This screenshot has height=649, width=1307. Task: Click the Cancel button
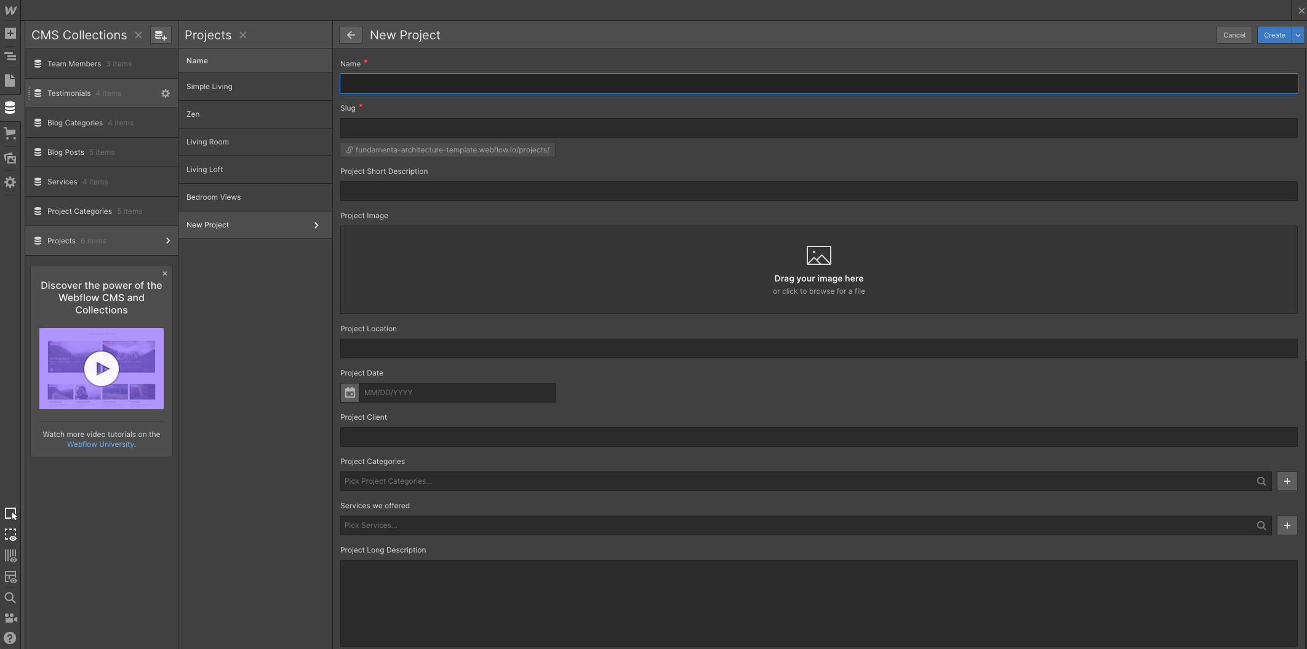[1234, 35]
